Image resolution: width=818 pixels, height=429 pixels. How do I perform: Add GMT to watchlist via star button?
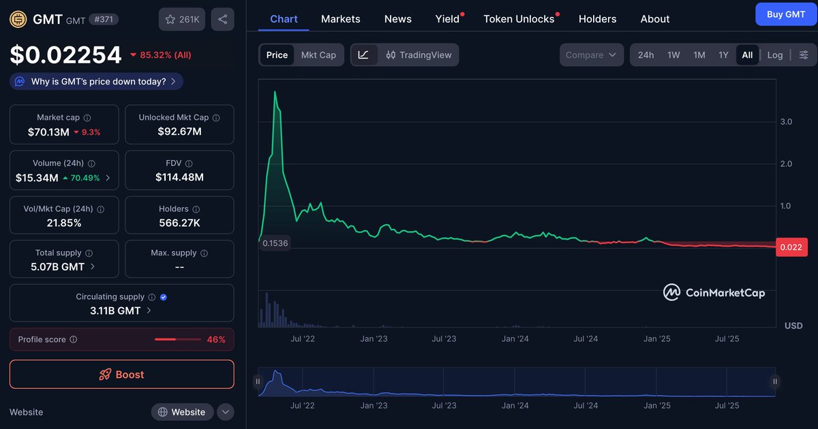click(182, 20)
